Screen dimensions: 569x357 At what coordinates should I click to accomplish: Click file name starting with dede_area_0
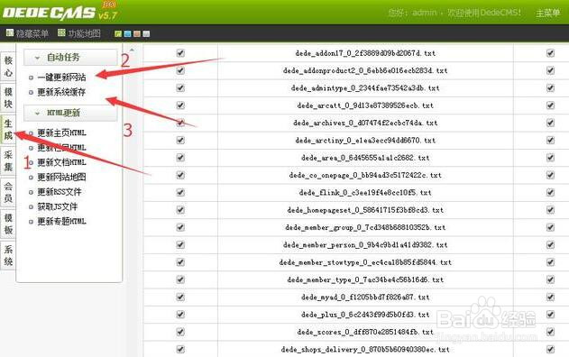pyautogui.click(x=365, y=158)
